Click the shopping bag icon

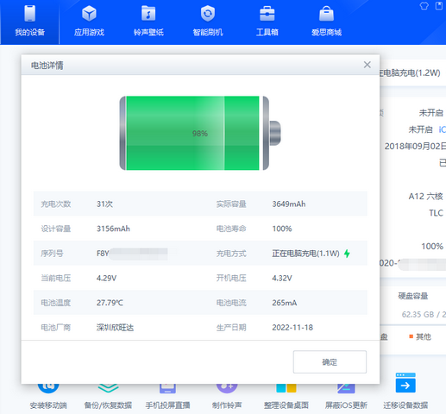326,14
